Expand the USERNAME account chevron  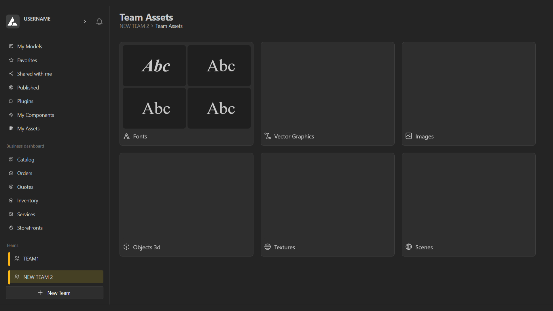(85, 22)
